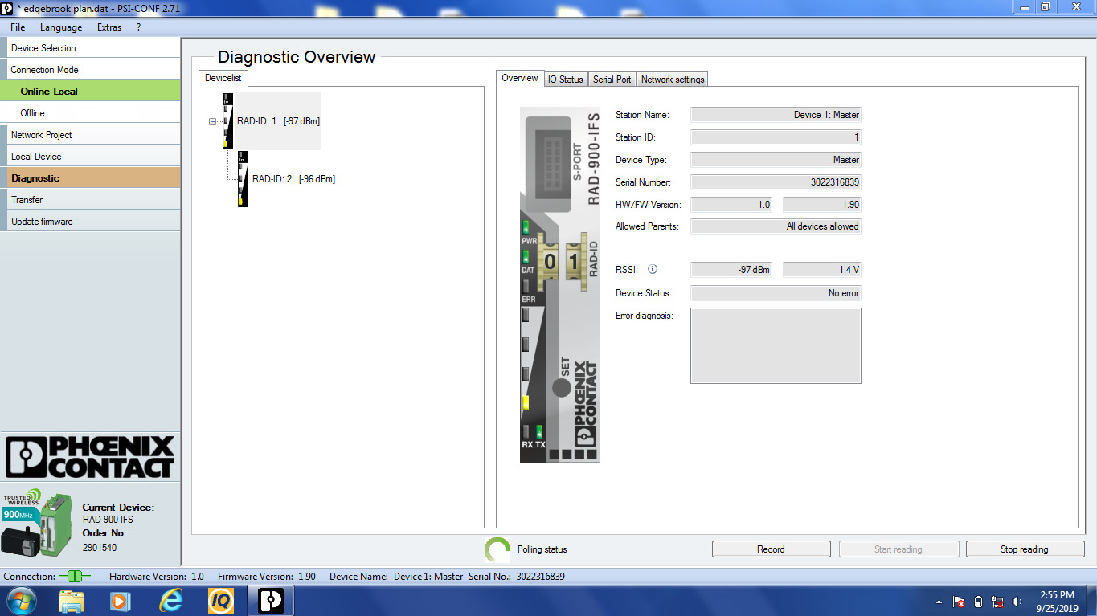The width and height of the screenshot is (1097, 616).
Task: Click the Device Status No error field
Action: pos(776,293)
